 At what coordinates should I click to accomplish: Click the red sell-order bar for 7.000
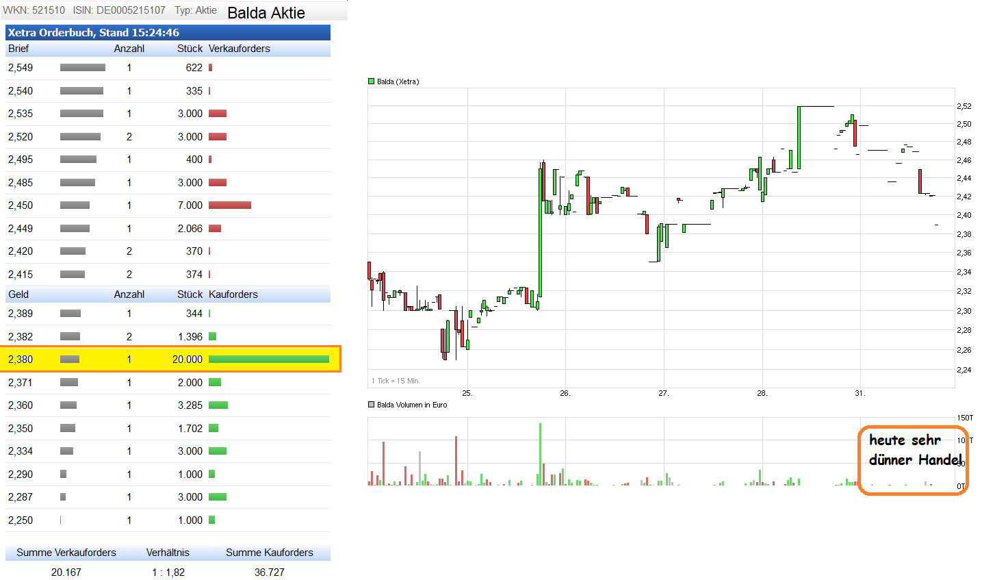pyautogui.click(x=230, y=205)
